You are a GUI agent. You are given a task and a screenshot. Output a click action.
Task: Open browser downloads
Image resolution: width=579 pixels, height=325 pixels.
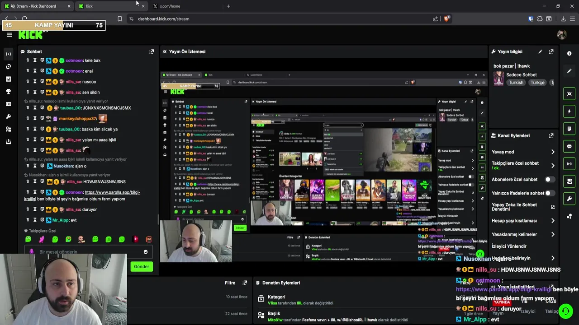(563, 19)
